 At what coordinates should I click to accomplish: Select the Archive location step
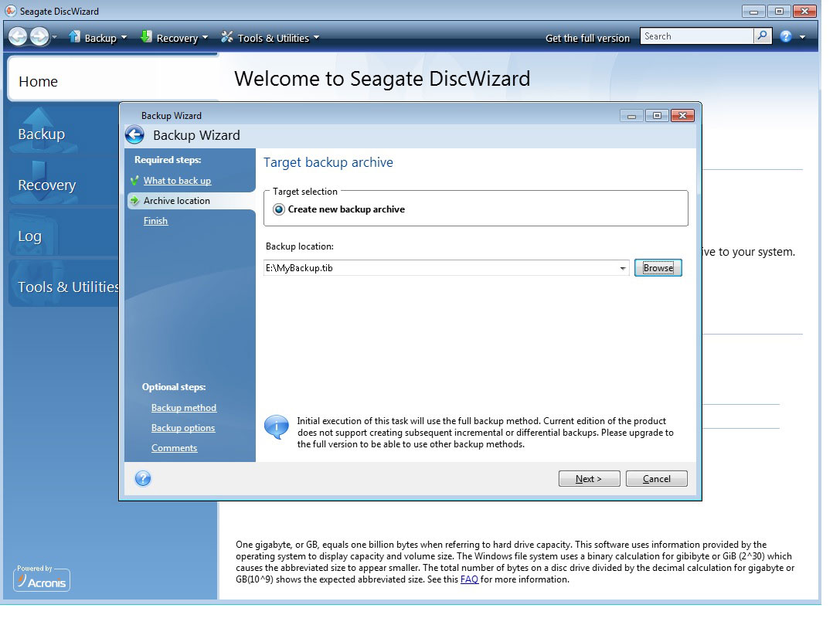point(176,201)
